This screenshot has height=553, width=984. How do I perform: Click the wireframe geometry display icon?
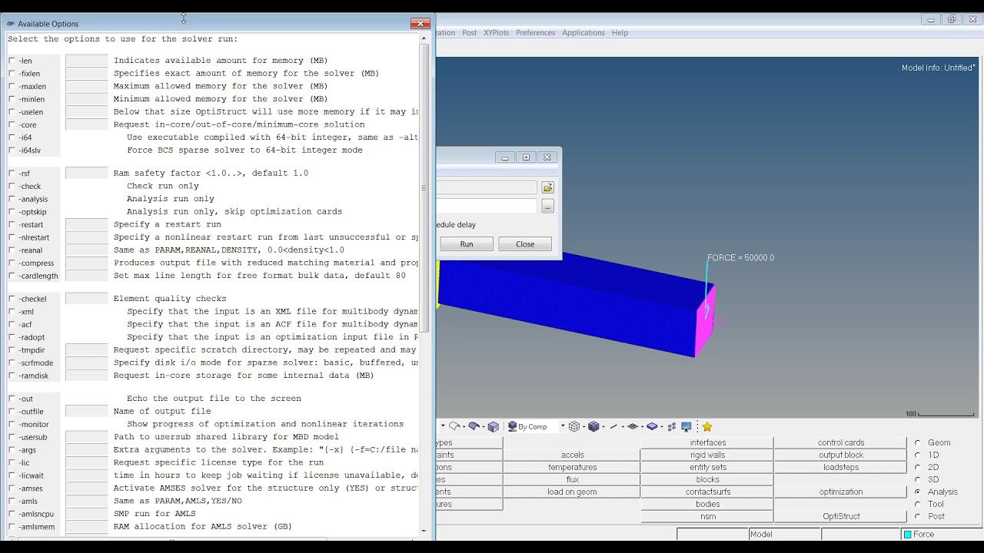point(454,426)
